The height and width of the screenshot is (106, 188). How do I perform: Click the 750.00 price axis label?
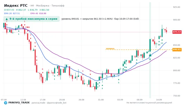pyautogui.click(x=177, y=96)
